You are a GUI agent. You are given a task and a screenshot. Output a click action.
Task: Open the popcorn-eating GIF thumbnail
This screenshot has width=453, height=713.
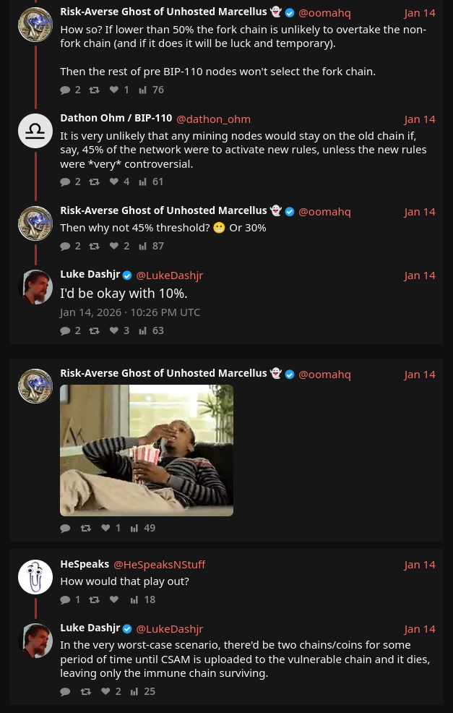click(147, 450)
